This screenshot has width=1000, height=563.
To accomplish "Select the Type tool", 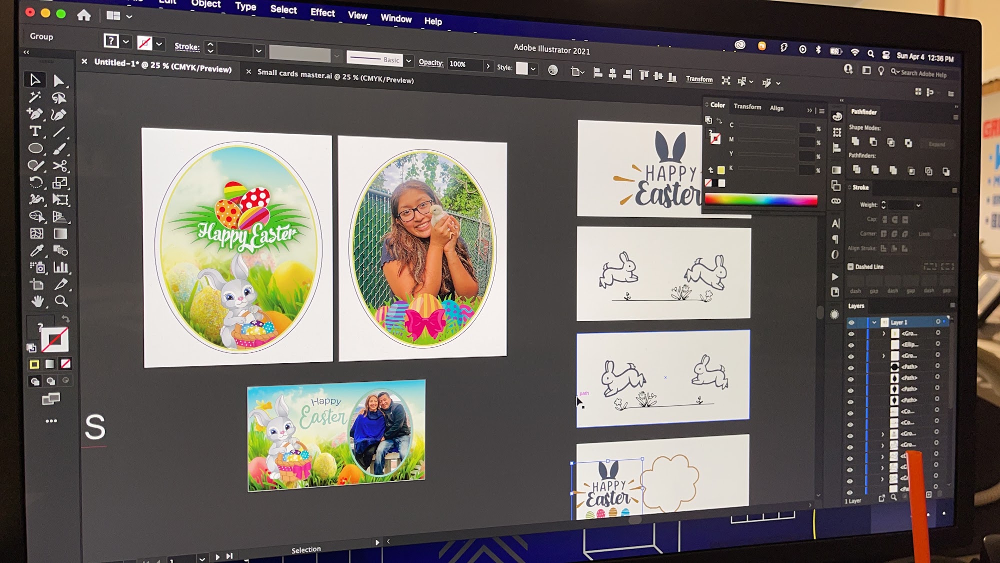I will (x=35, y=131).
